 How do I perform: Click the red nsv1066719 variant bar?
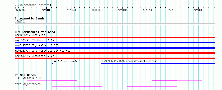point(115,37)
